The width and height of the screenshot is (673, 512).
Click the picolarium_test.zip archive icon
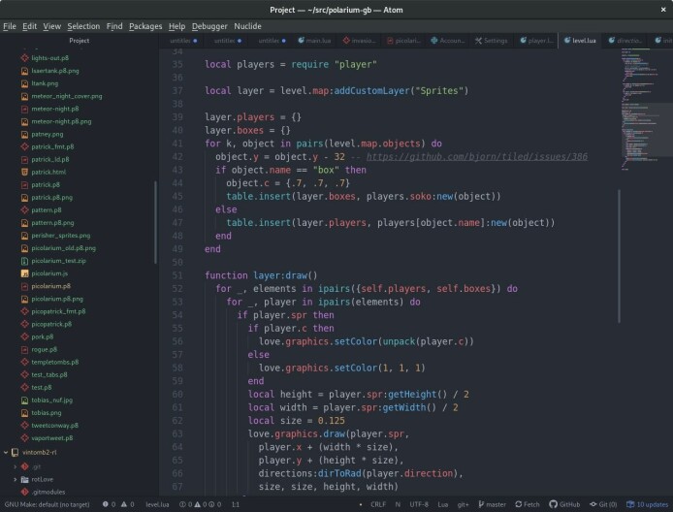coord(25,261)
